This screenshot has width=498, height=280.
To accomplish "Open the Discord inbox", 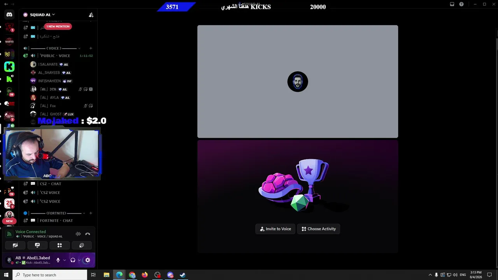I will [x=452, y=4].
